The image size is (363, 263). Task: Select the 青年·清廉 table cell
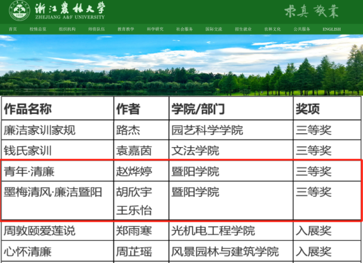[x=29, y=171]
